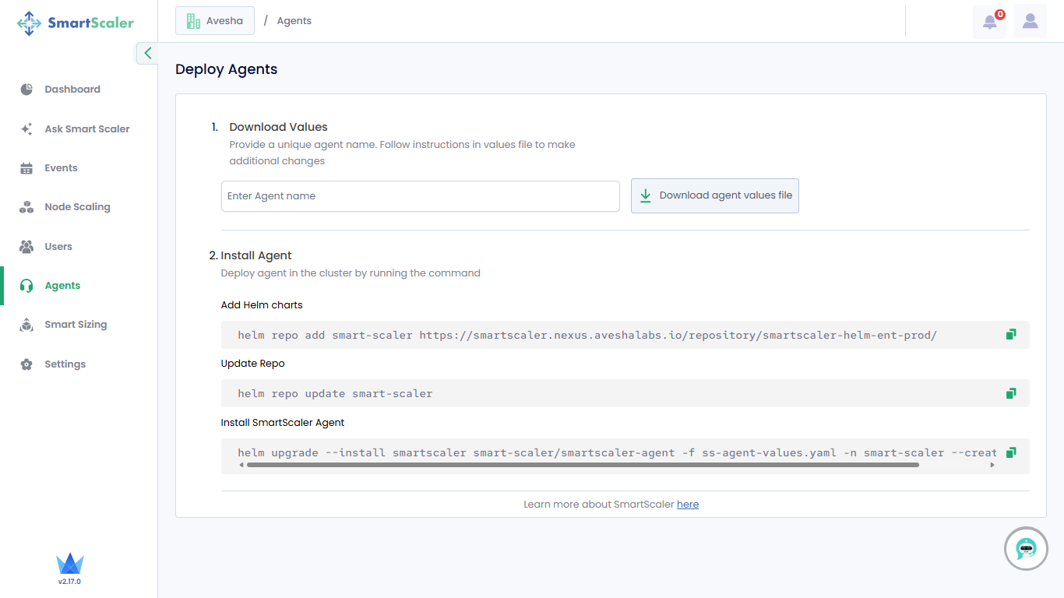This screenshot has height=598, width=1064.
Task: Click Download agent values file button
Action: [714, 196]
